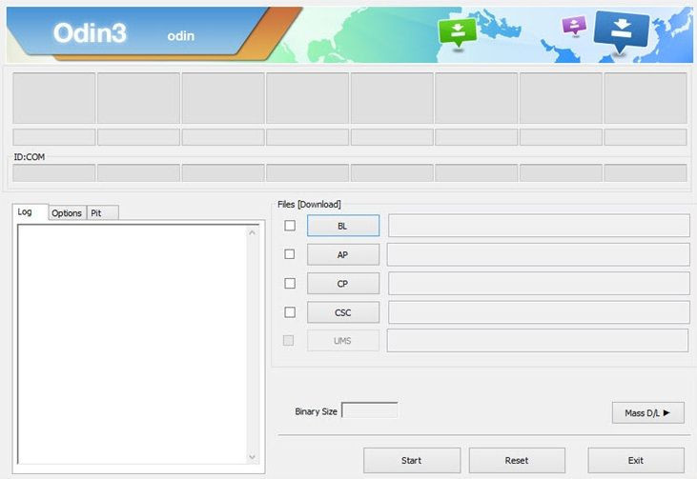
Task: Click the green download icon in banner
Action: click(x=458, y=32)
